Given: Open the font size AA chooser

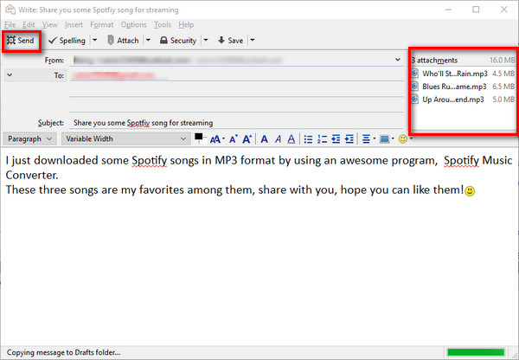Looking at the screenshot, I should (x=217, y=139).
